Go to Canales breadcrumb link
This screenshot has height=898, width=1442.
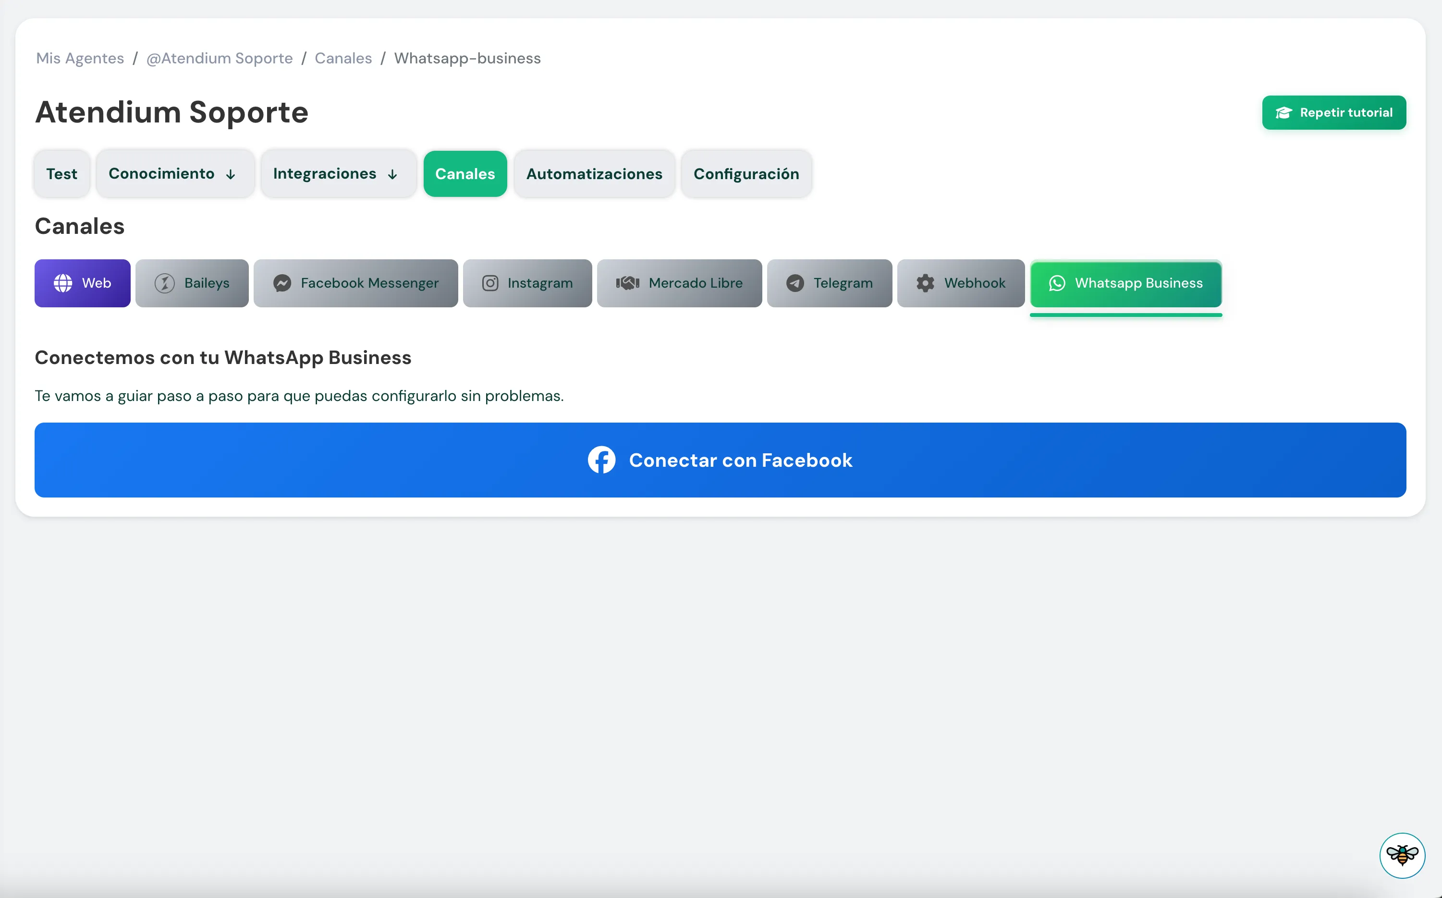(343, 58)
